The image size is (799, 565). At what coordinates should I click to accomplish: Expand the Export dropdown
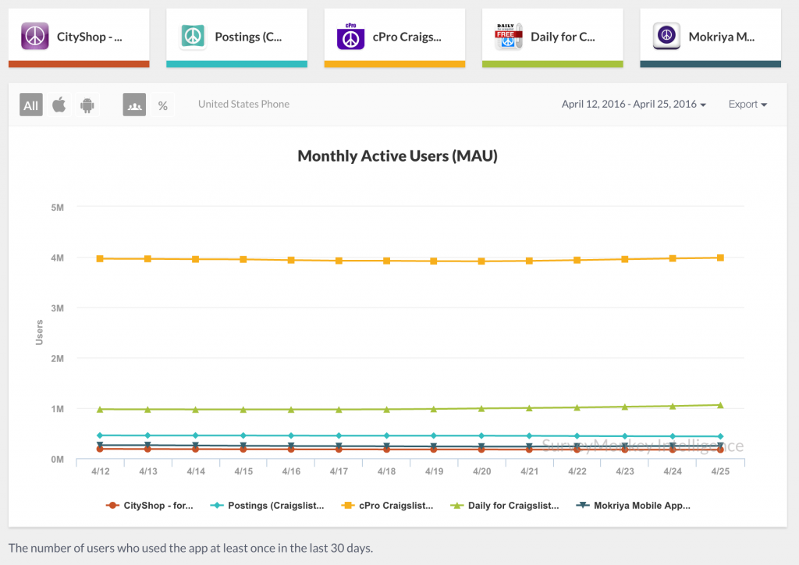(x=748, y=105)
